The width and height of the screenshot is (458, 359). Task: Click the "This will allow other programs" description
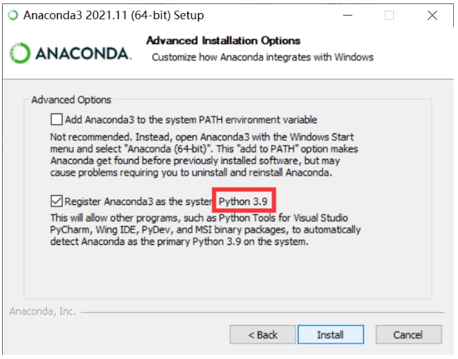click(205, 230)
